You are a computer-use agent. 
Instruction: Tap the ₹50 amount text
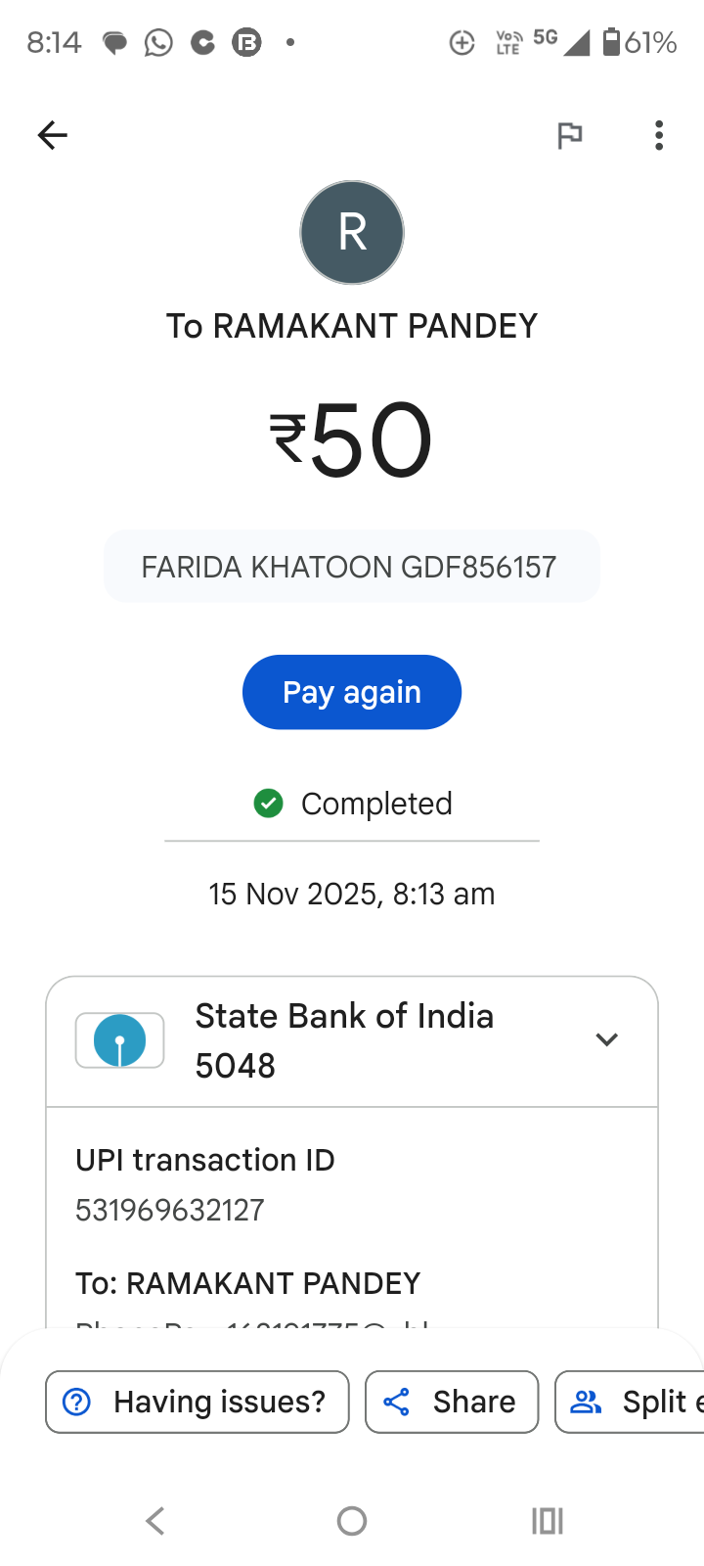click(352, 440)
